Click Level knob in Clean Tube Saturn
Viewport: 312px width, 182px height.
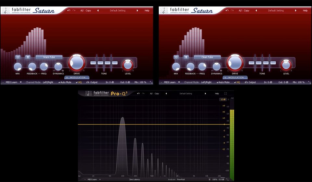point(286,65)
